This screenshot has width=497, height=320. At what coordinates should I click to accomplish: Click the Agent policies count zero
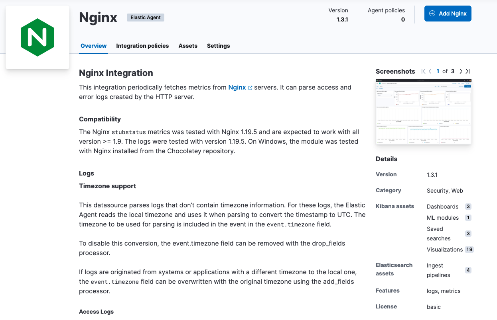pyautogui.click(x=403, y=19)
